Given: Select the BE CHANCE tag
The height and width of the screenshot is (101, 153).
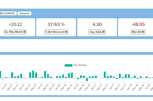Looking at the screenshot, I should (8, 13).
